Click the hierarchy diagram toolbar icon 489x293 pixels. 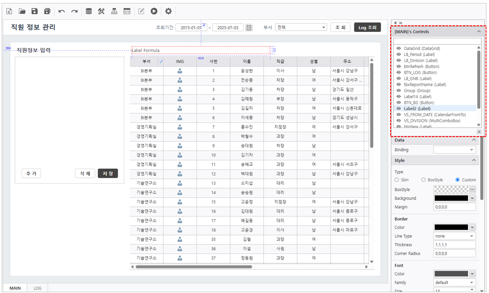tap(114, 12)
